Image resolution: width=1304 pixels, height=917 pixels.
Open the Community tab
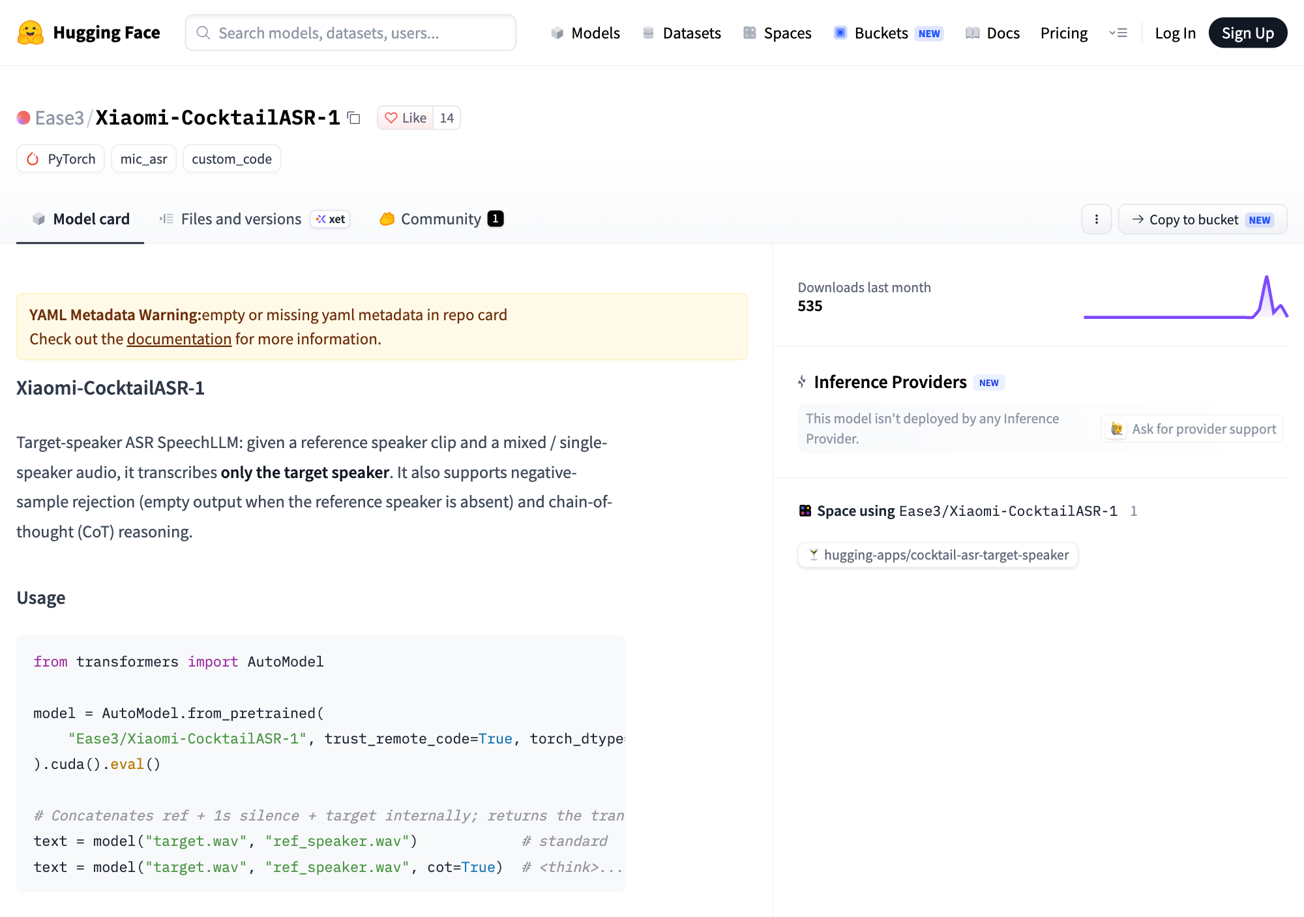click(x=441, y=219)
